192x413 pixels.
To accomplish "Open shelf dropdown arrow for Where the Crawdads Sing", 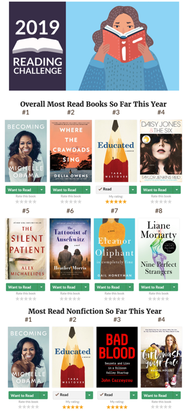I will [87, 190].
